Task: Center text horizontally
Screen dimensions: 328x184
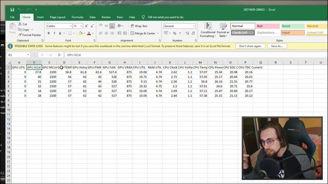Action: (106, 33)
